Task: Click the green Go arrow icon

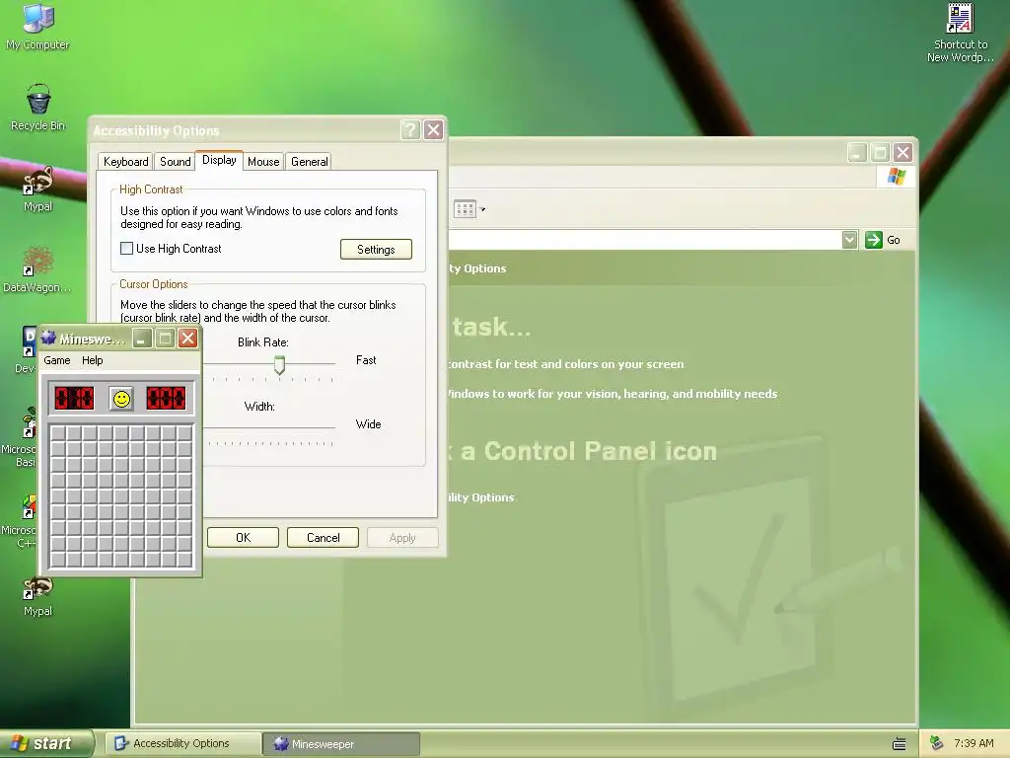Action: tap(874, 240)
